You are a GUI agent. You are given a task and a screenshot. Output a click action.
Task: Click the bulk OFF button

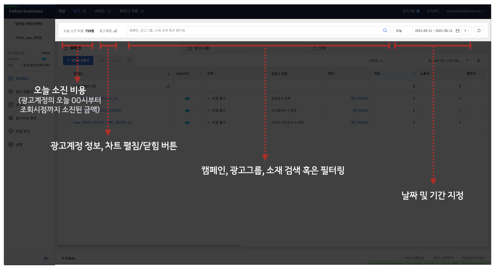point(115,60)
